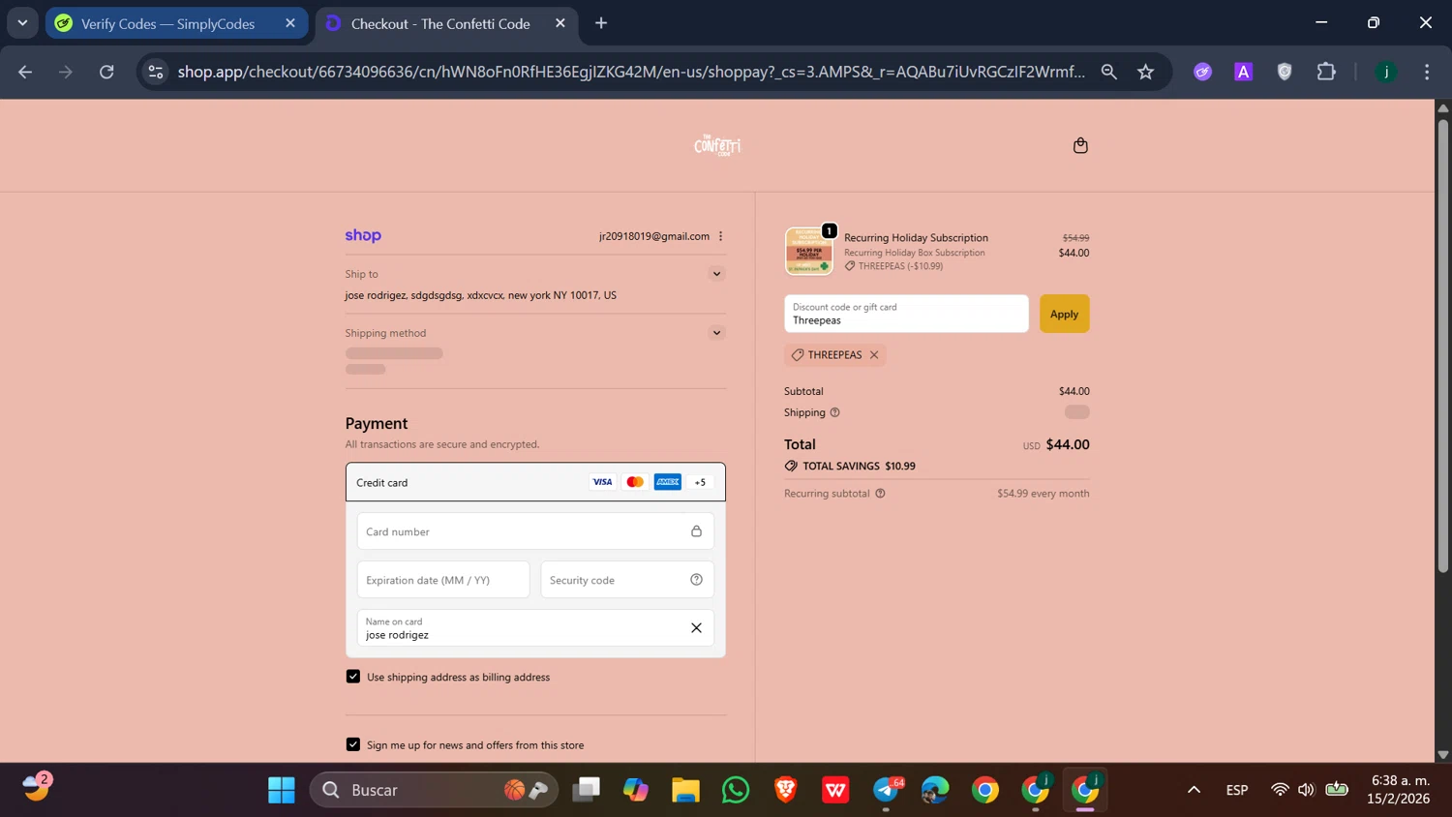Click the TOTAL SAVINGS $10.99 text
The image size is (1452, 817).
(859, 466)
